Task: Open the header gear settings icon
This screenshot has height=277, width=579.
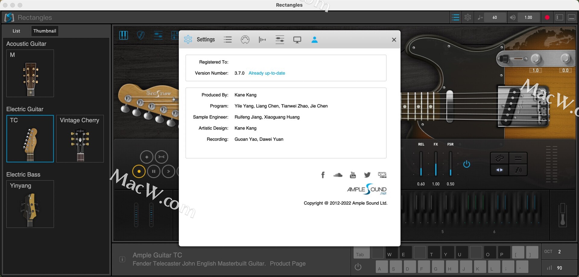Action: click(x=468, y=17)
